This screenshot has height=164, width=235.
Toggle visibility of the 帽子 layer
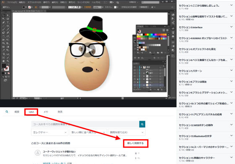[135, 73]
